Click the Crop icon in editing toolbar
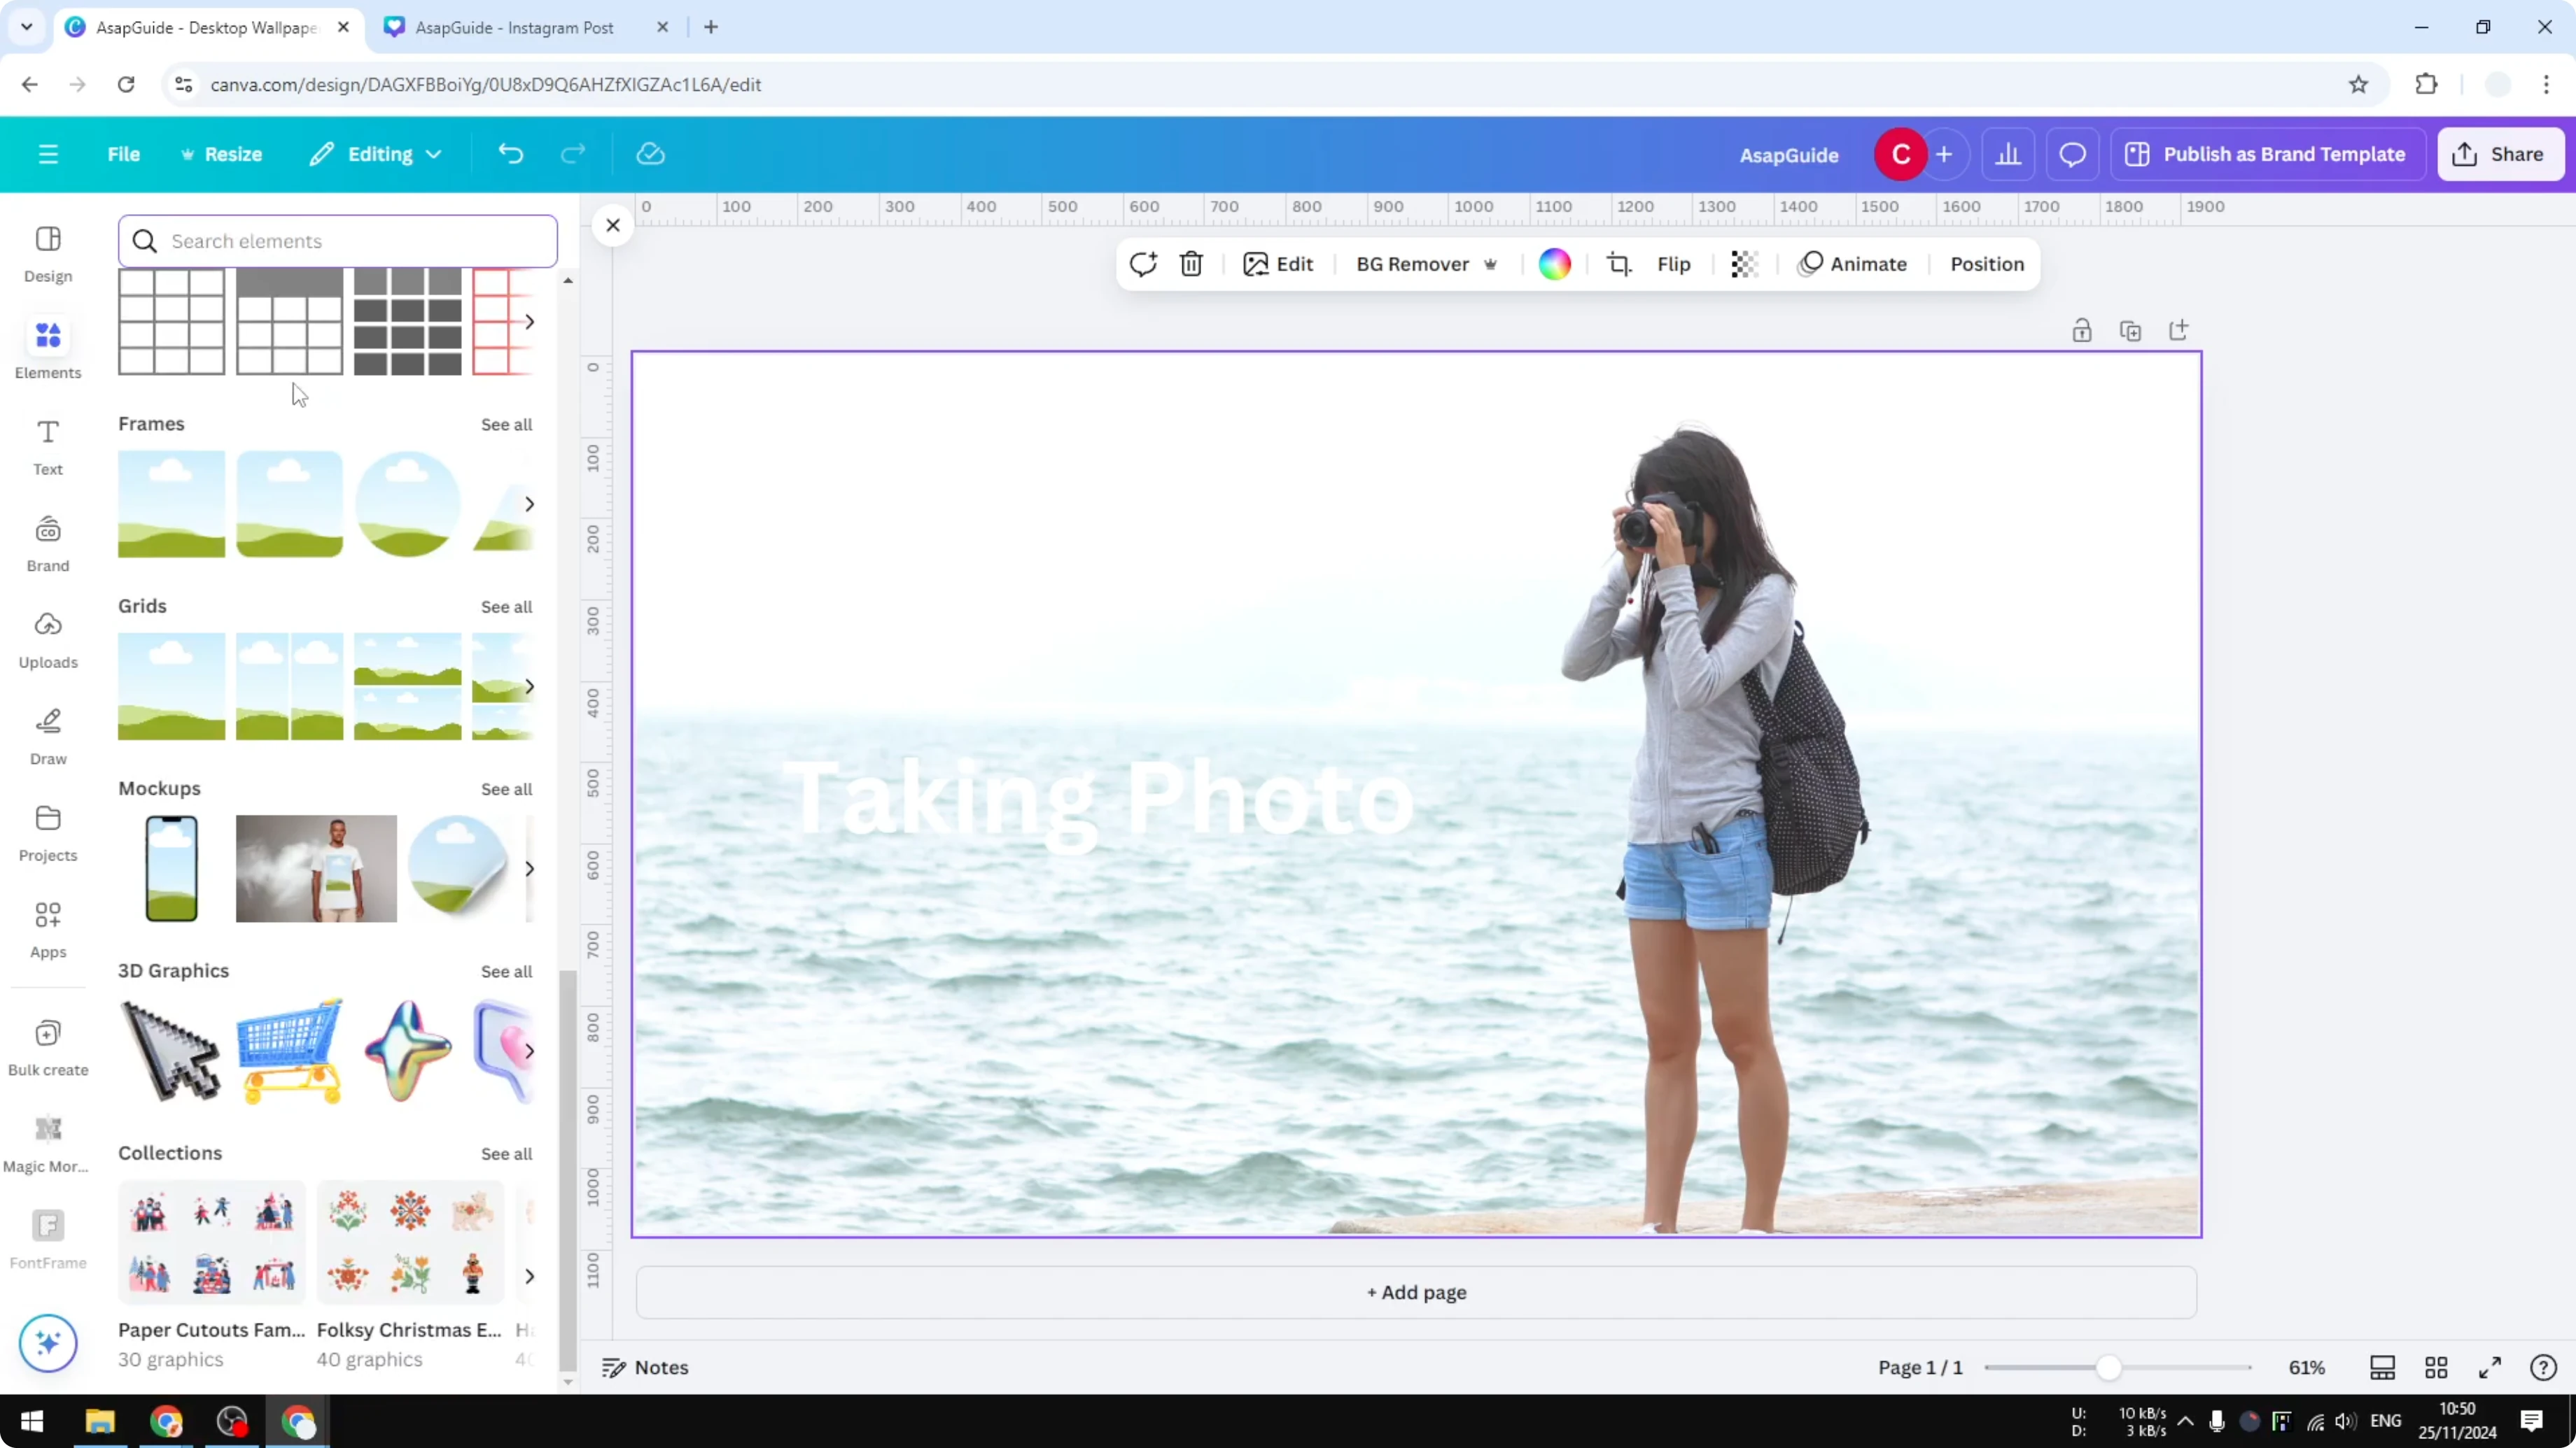Image resolution: width=2576 pixels, height=1448 pixels. [x=1619, y=264]
